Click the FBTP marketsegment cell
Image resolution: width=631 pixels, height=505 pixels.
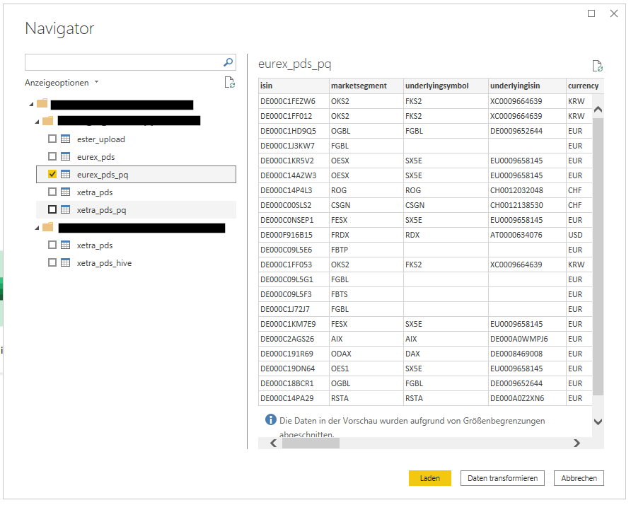(x=366, y=250)
